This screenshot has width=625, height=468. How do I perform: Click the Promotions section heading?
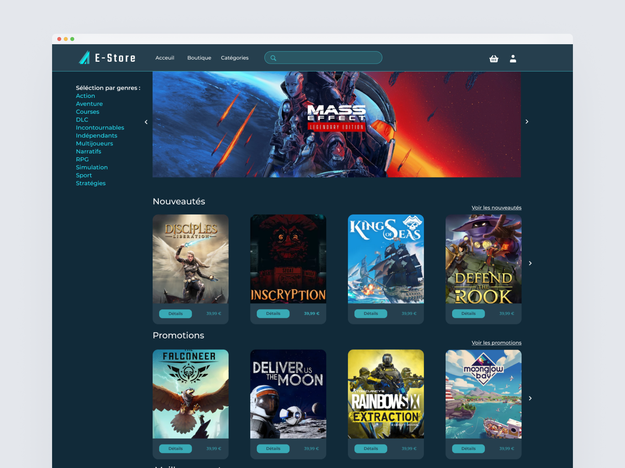(x=178, y=335)
